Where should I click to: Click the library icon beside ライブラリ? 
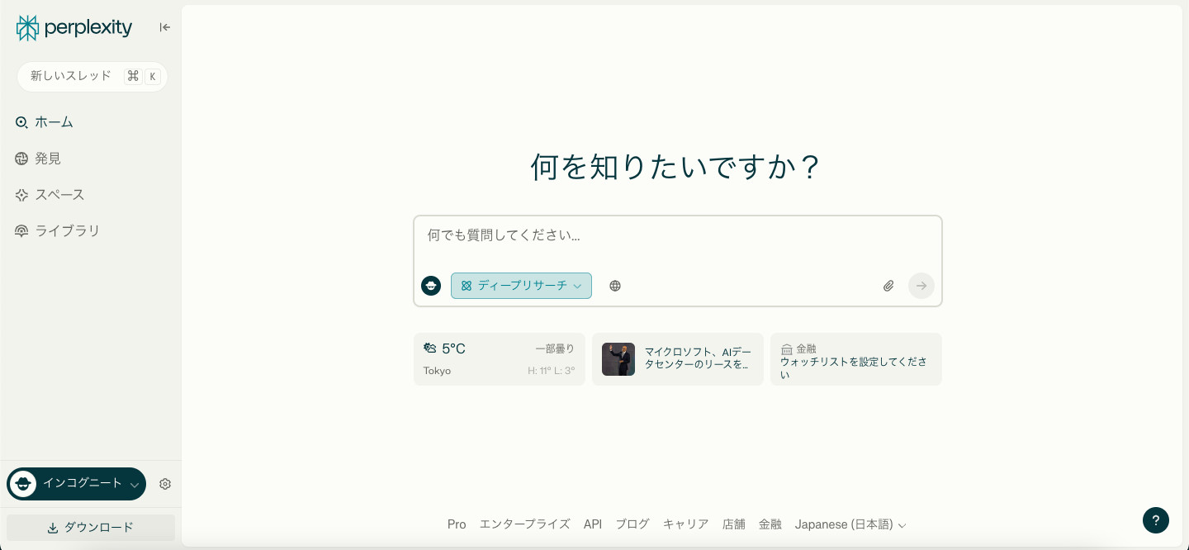pos(21,231)
